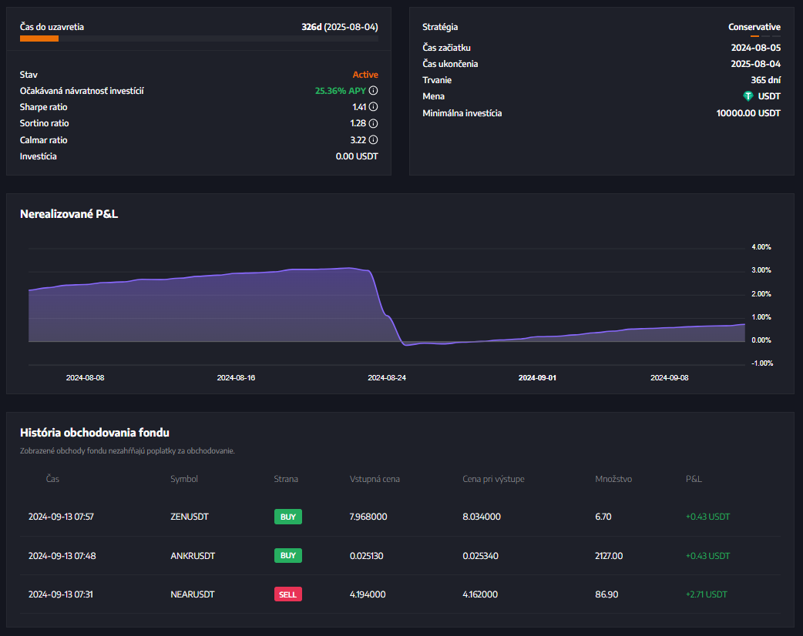Click the 2024-08-24 date on chart axis
This screenshot has width=803, height=636.
(386, 378)
